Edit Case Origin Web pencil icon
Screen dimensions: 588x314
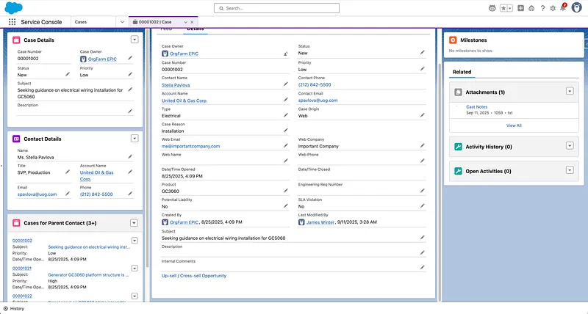(422, 115)
